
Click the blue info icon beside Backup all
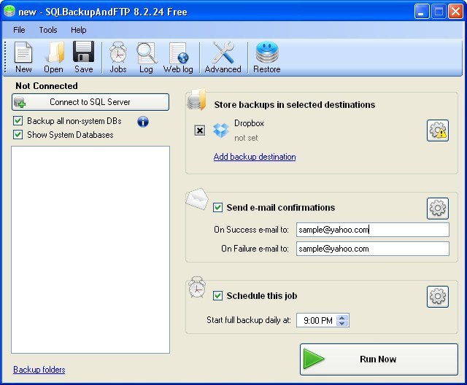coord(143,121)
